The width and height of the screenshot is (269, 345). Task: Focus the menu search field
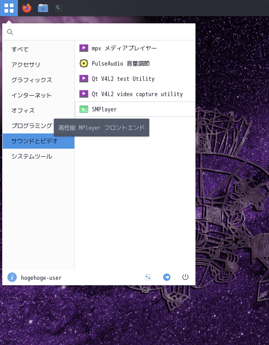click(99, 32)
